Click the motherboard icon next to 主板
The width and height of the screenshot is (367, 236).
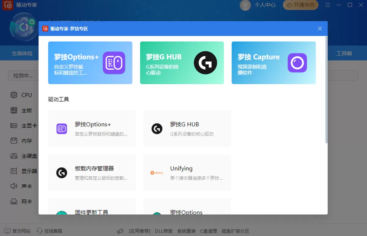click(14, 110)
